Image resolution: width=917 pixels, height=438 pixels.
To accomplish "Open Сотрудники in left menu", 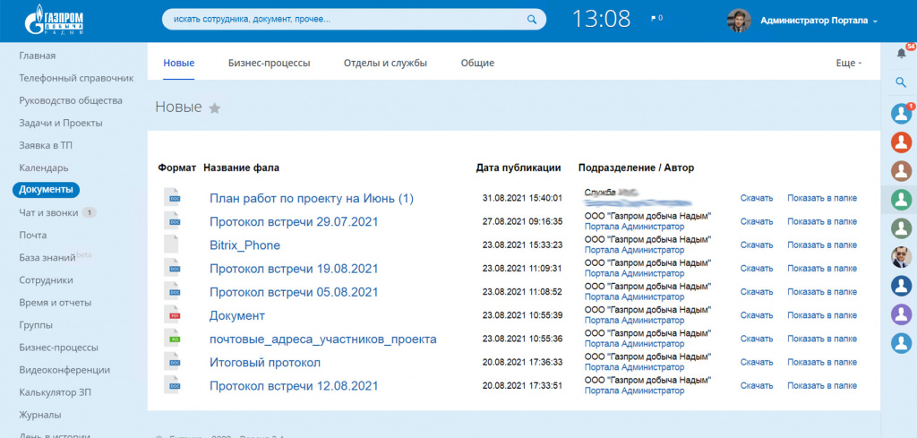I will coord(46,280).
